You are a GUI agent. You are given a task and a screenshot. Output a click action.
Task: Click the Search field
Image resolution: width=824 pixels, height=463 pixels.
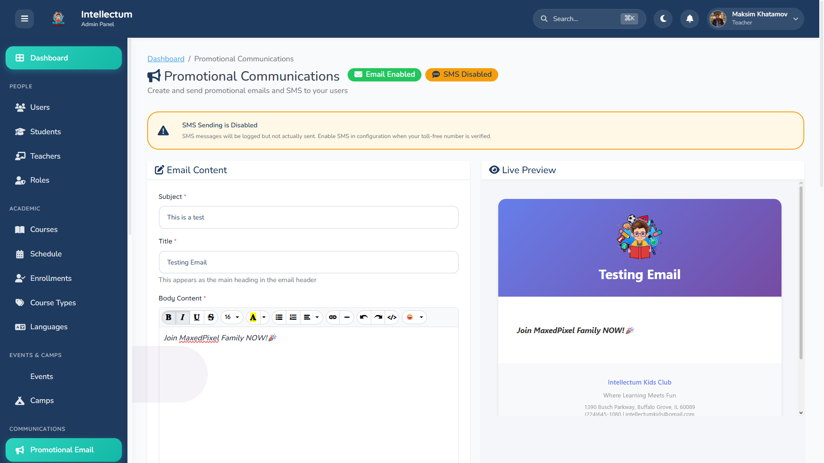coord(589,19)
